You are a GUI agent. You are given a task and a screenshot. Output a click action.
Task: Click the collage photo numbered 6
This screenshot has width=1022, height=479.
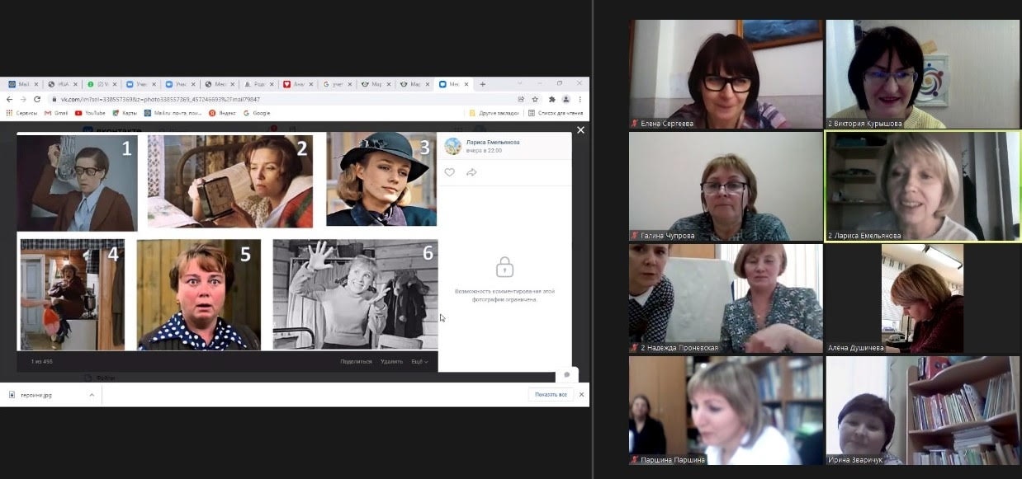click(355, 294)
